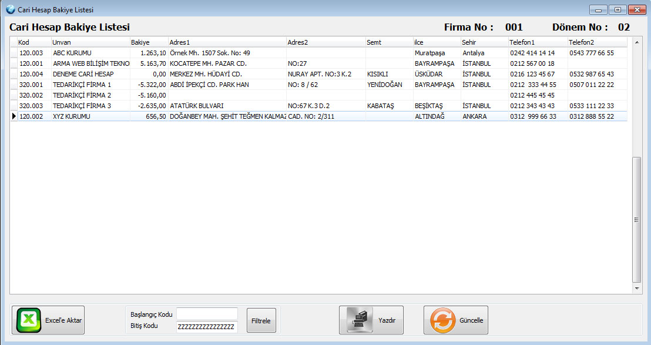Click phone cell 0212 445 45 45
Screen dimensions: 651x345
click(538, 95)
